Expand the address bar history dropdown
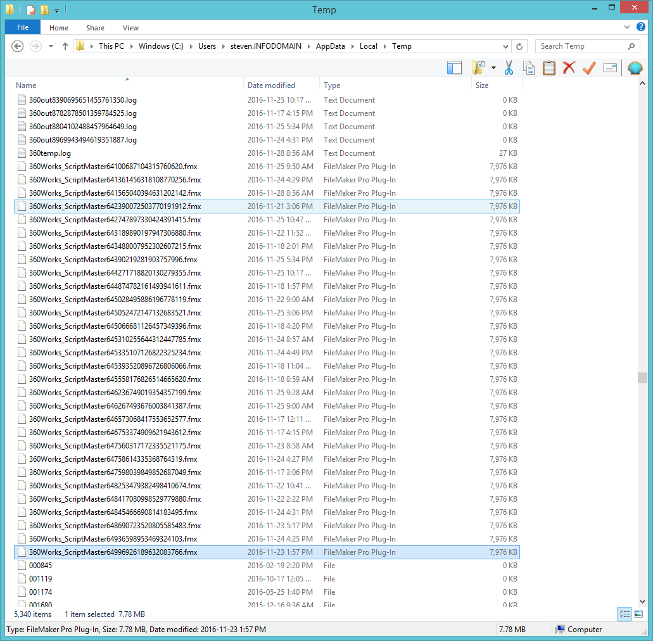The image size is (653, 641). tap(505, 46)
